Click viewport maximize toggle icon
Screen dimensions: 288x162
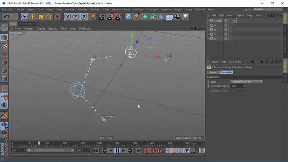point(203,28)
